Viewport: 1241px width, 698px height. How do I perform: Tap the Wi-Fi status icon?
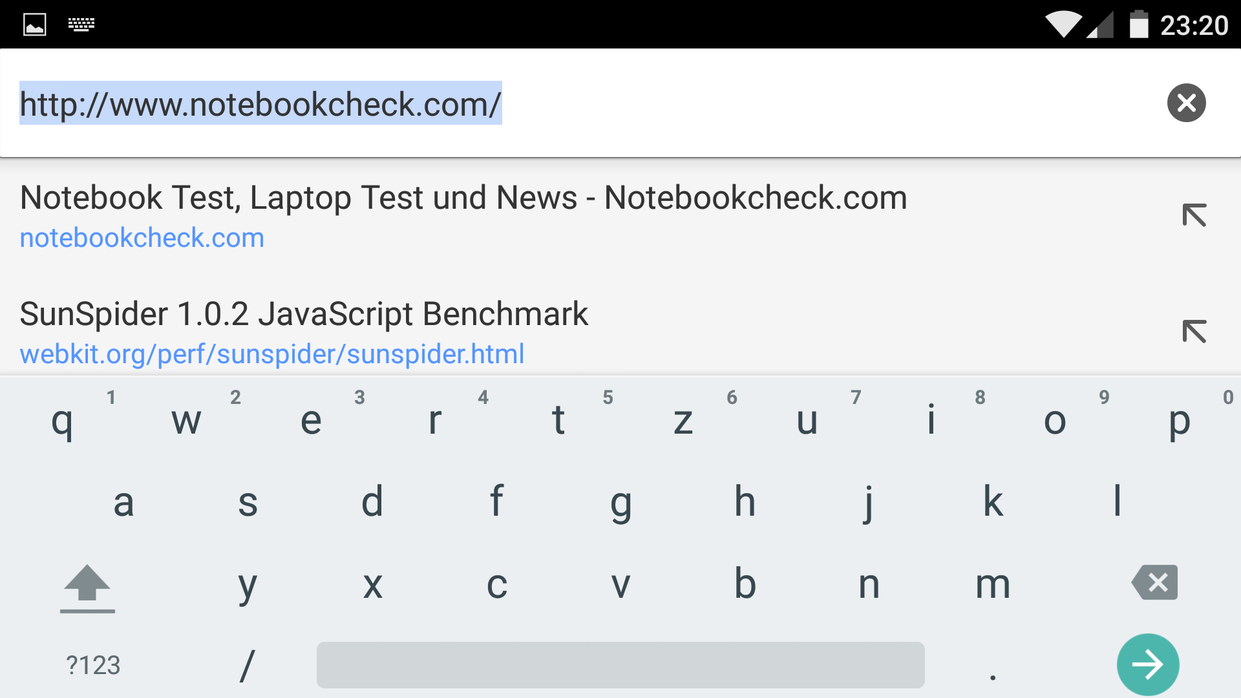point(1063,25)
